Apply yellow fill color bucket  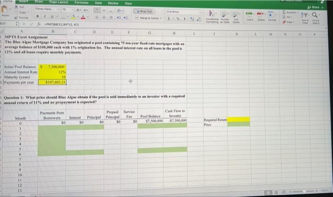pyautogui.click(x=73, y=17)
